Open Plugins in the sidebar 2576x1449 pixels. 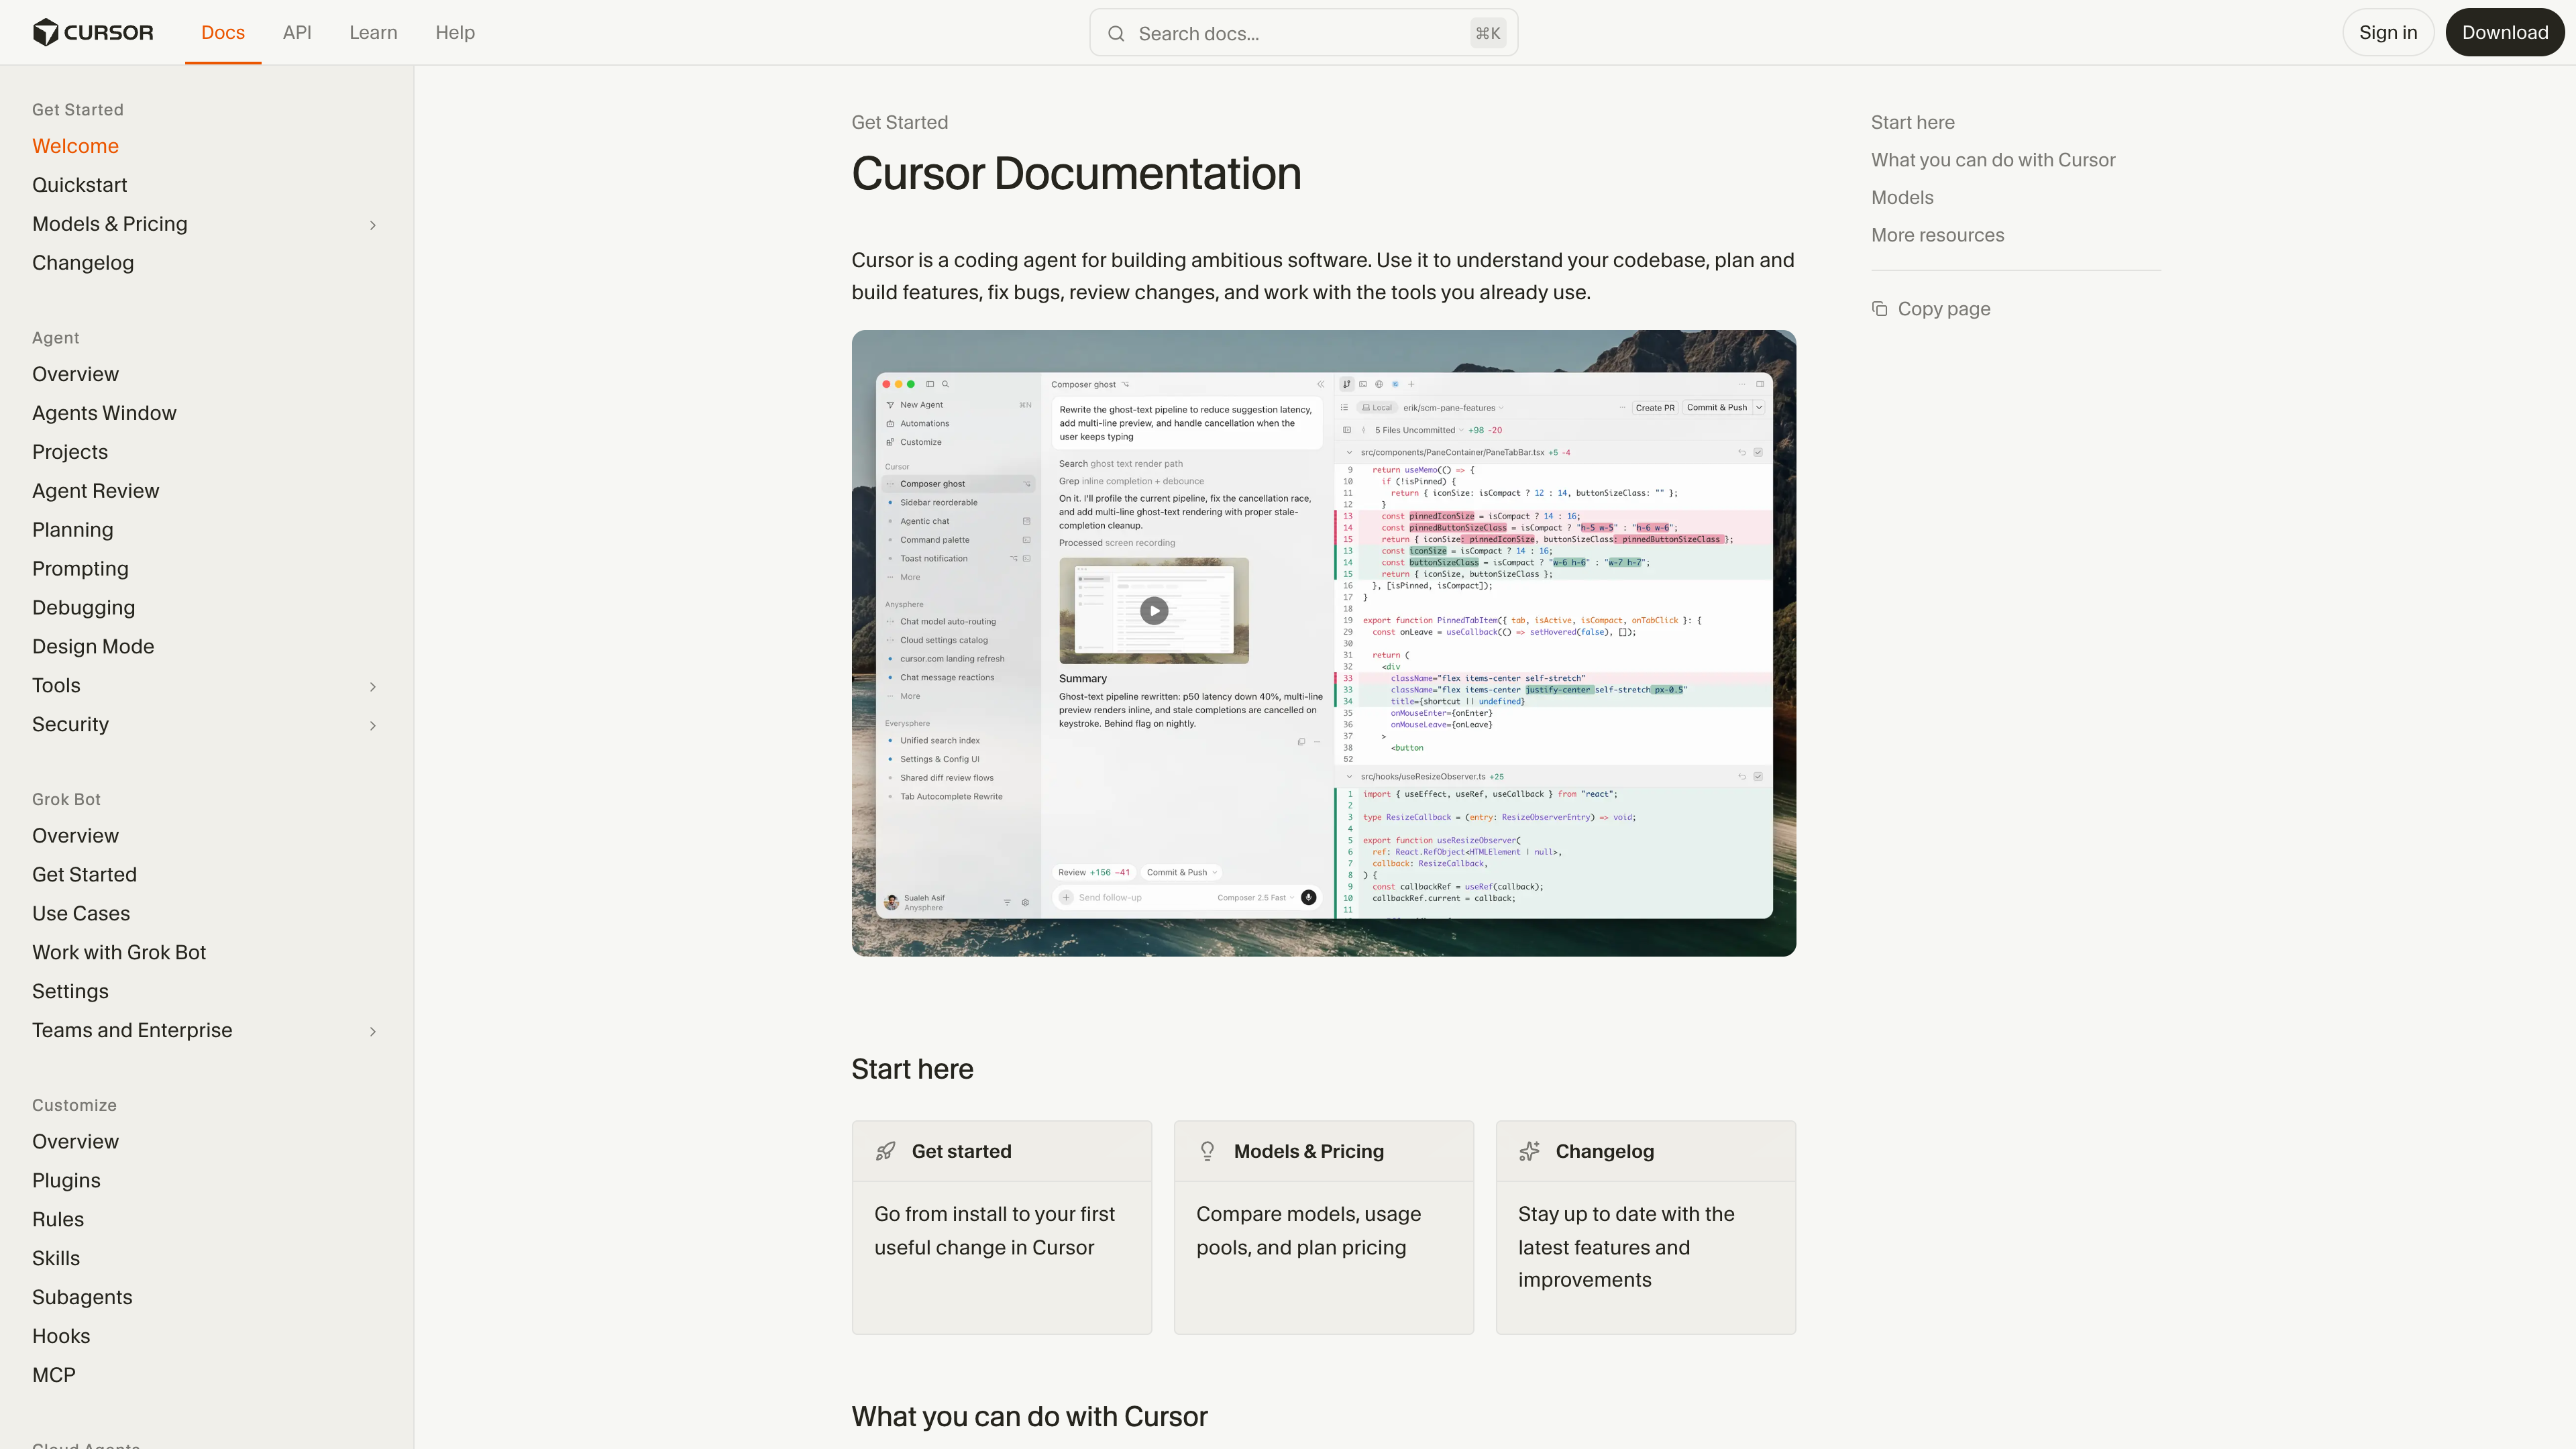(66, 1181)
